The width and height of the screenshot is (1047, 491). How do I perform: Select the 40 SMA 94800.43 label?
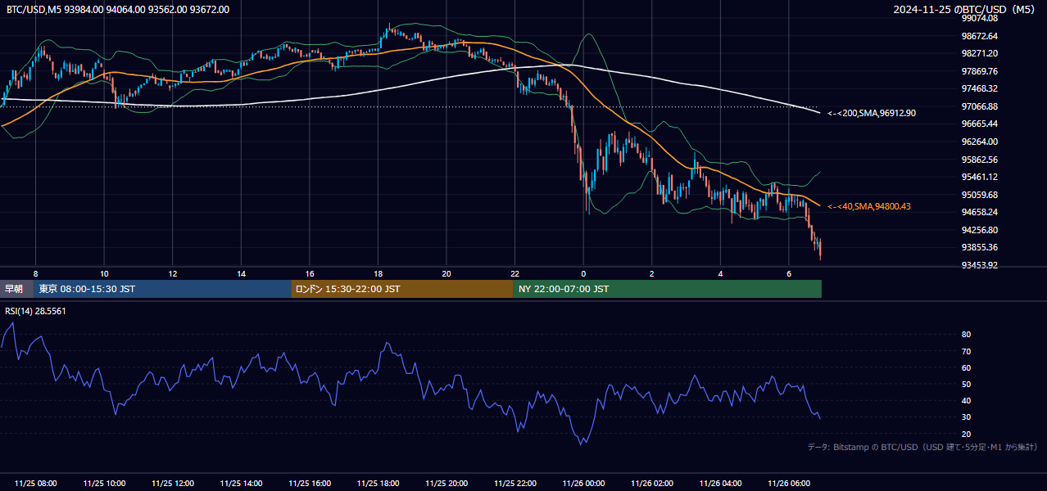coord(869,206)
